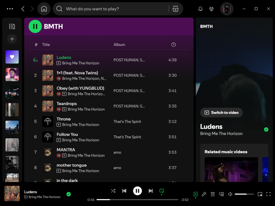Open Liked Songs heart tile

12,57
